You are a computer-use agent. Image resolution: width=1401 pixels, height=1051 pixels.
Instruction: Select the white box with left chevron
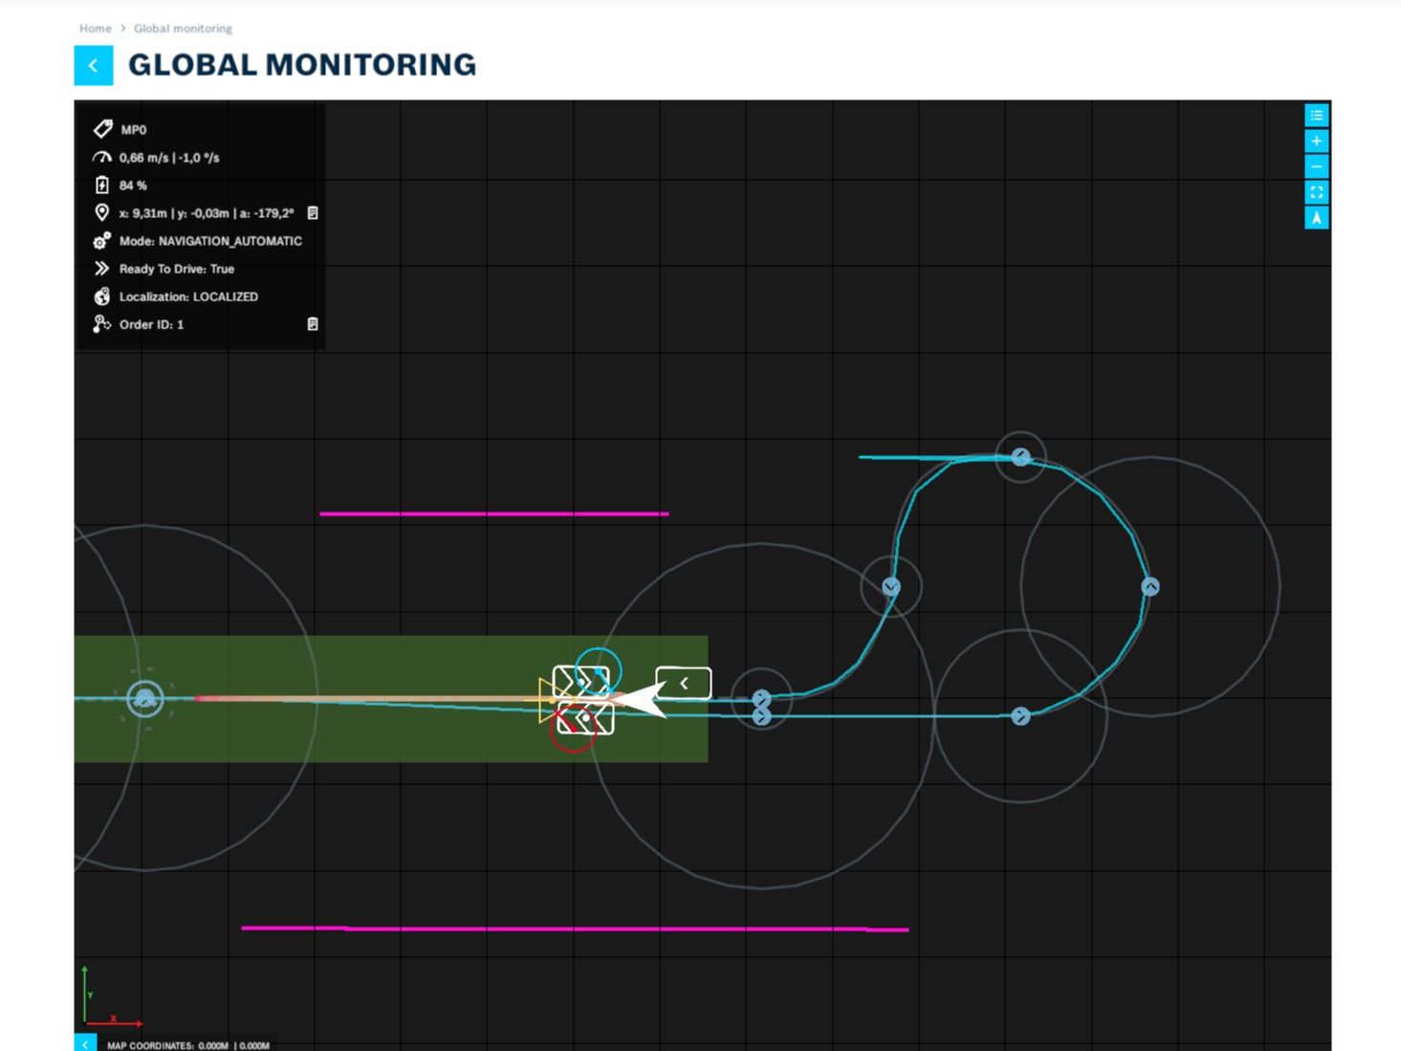pyautogui.click(x=684, y=683)
